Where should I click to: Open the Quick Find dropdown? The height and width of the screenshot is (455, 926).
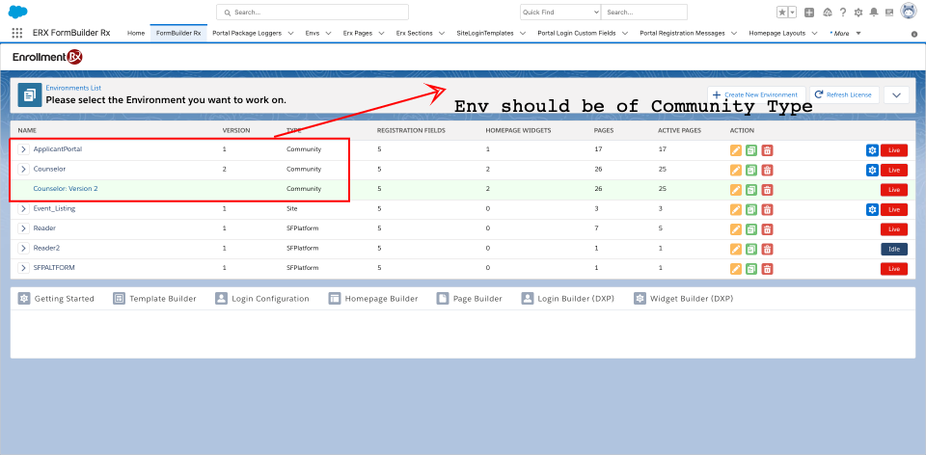560,13
